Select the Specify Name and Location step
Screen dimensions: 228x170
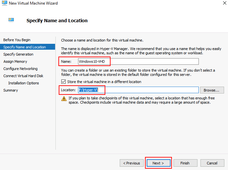click(x=25, y=47)
